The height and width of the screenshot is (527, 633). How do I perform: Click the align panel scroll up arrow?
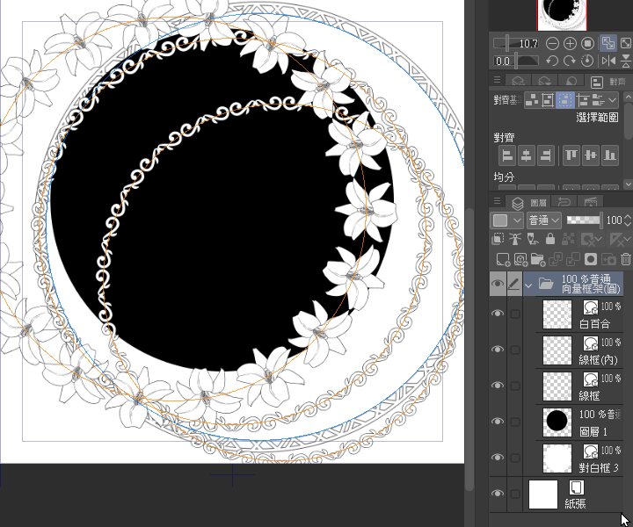pyautogui.click(x=628, y=97)
